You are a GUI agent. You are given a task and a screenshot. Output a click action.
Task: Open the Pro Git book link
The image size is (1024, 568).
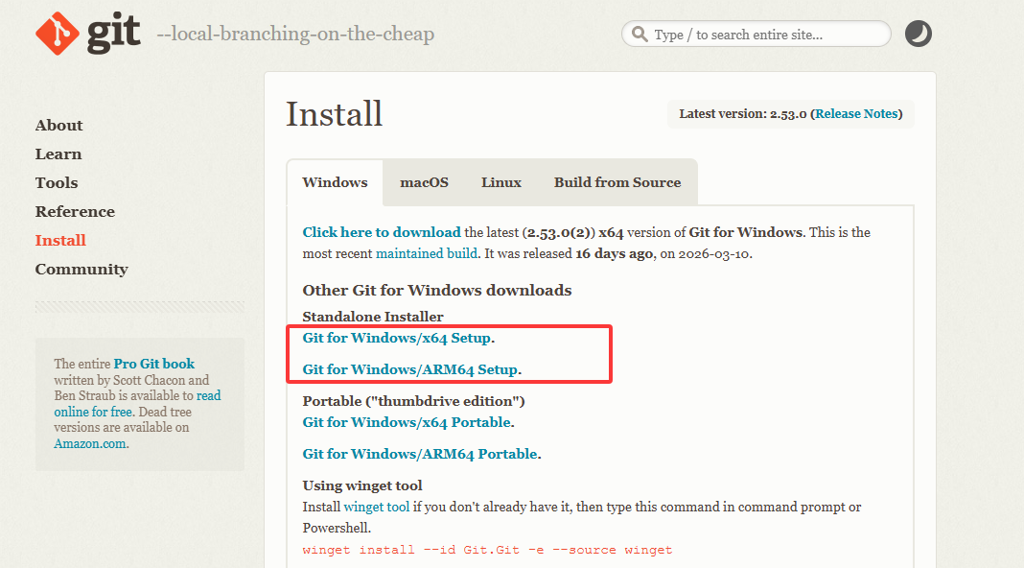tap(153, 364)
